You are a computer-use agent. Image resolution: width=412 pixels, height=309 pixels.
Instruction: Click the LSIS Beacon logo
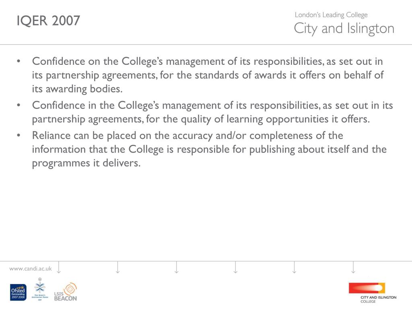coord(66,292)
